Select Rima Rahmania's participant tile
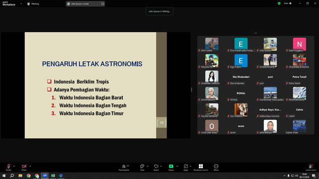 point(299,94)
